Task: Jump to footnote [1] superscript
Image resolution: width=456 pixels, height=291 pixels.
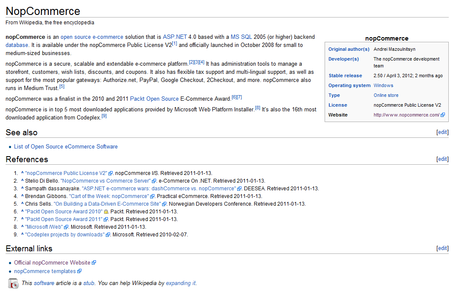Action: point(174,44)
